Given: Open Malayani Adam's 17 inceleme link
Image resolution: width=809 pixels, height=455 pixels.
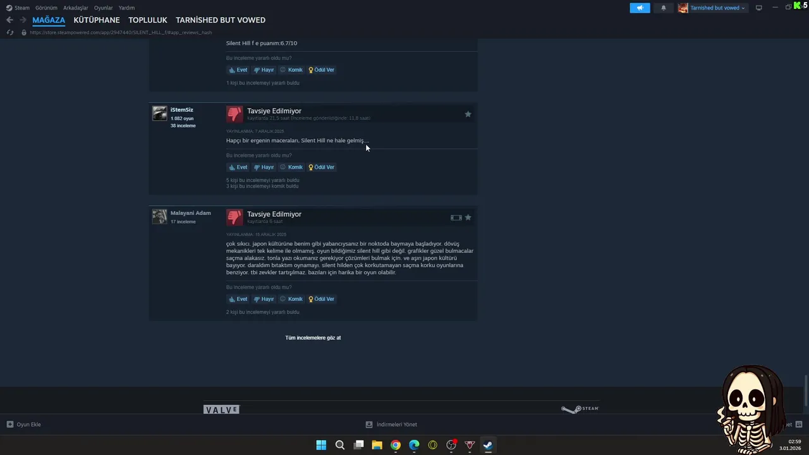Looking at the screenshot, I should 183,222.
